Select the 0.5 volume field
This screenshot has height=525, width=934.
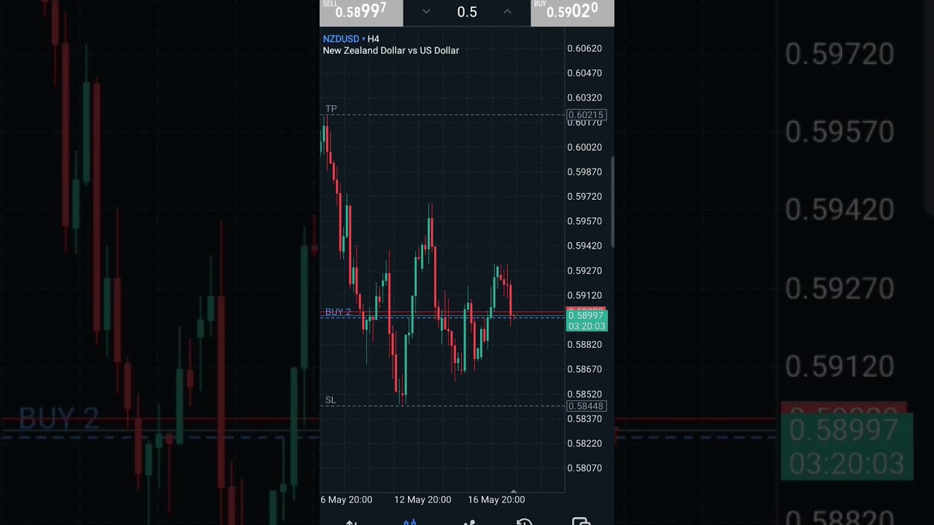[467, 12]
